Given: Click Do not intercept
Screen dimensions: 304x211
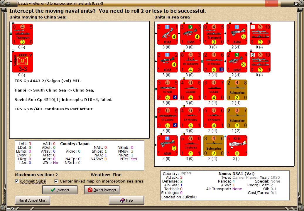Looking at the screenshot, I should [102, 190].
